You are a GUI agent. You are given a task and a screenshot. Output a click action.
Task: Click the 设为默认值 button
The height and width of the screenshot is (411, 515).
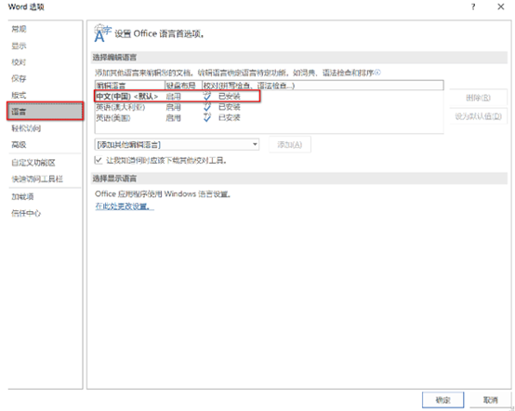click(x=478, y=116)
